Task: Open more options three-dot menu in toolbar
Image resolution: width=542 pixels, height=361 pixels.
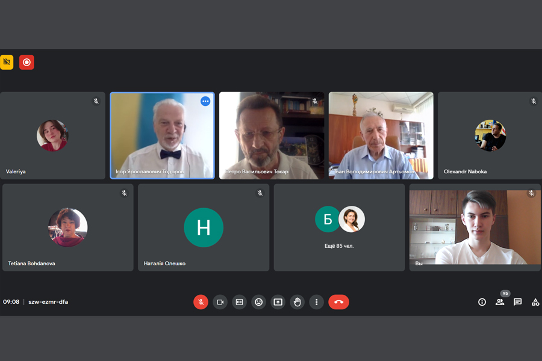Action: coord(316,302)
